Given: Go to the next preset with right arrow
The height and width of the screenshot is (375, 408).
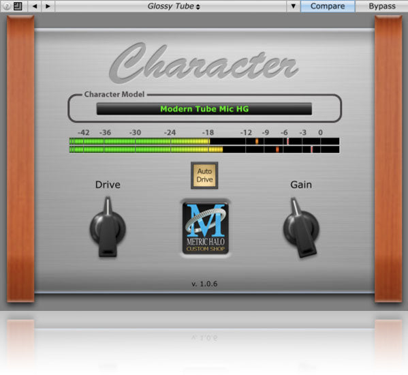Looking at the screenshot, I should [48, 6].
